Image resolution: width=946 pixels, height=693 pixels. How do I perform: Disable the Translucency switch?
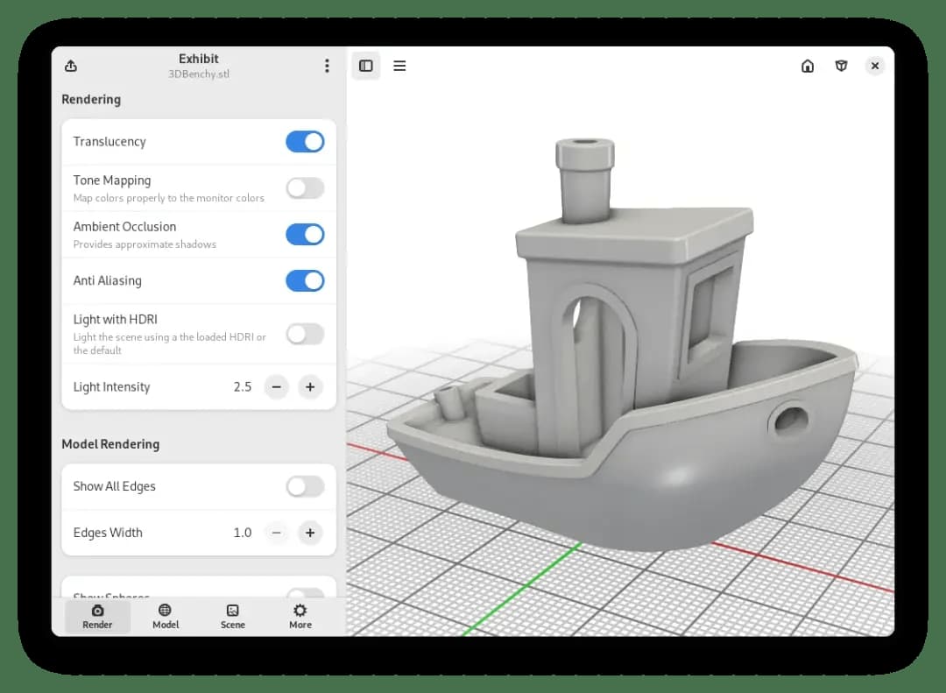coord(305,142)
